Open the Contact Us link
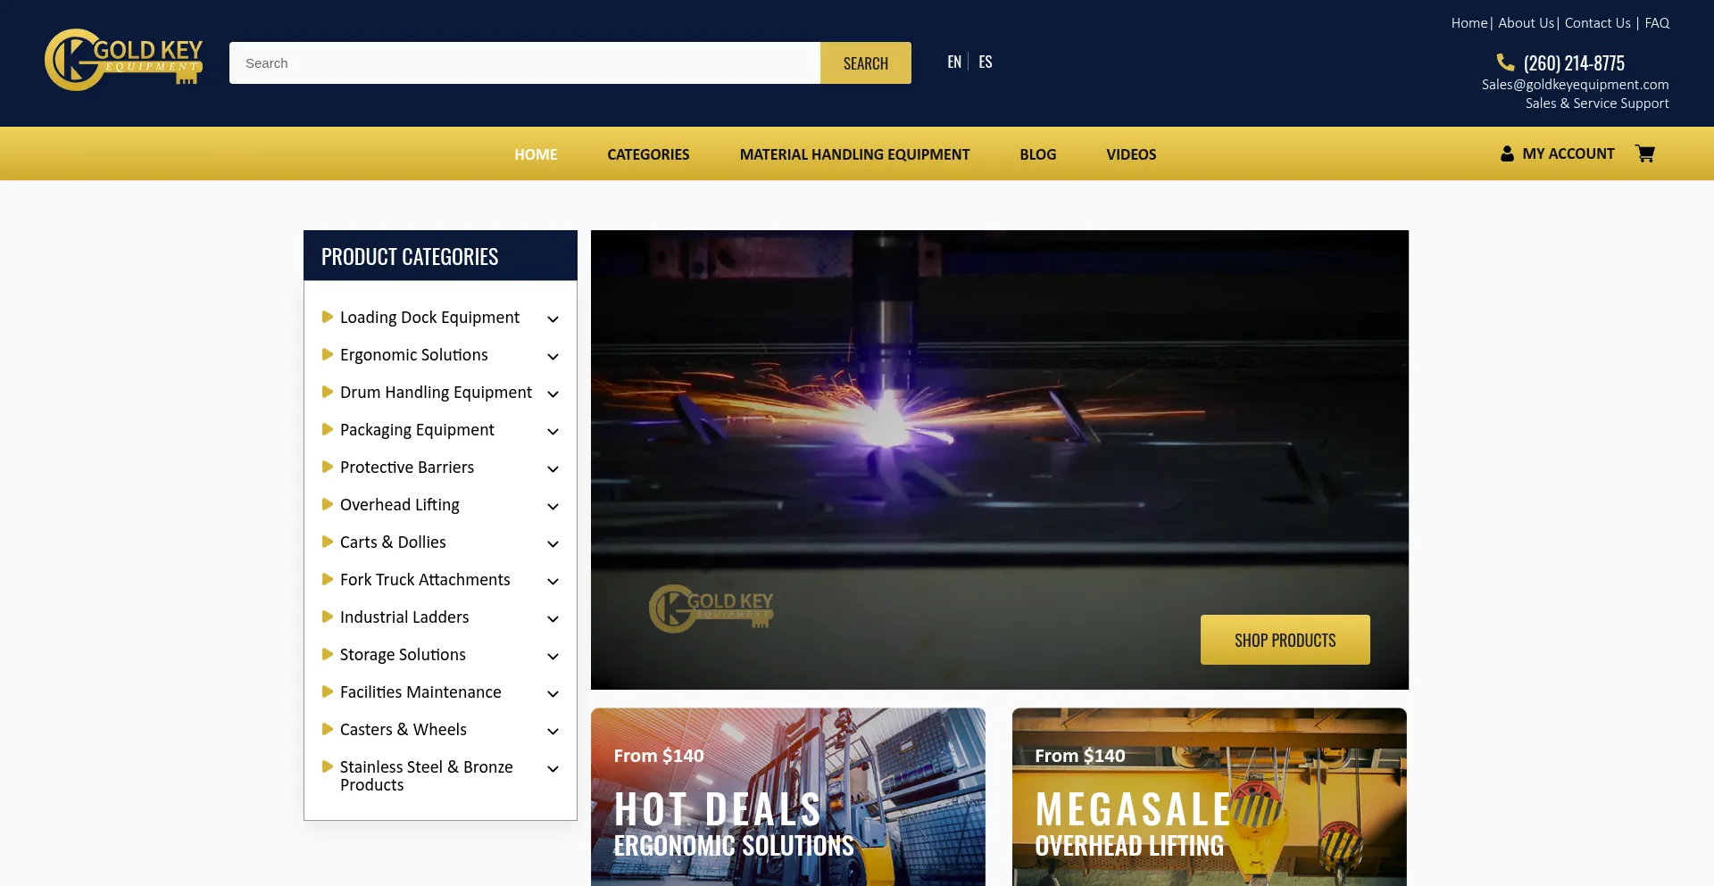Image resolution: width=1714 pixels, height=886 pixels. (1597, 23)
